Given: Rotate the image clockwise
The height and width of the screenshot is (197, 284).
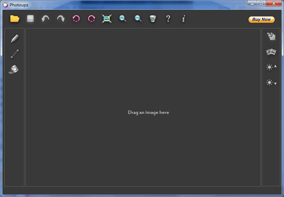Looking at the screenshot, I should 91,19.
